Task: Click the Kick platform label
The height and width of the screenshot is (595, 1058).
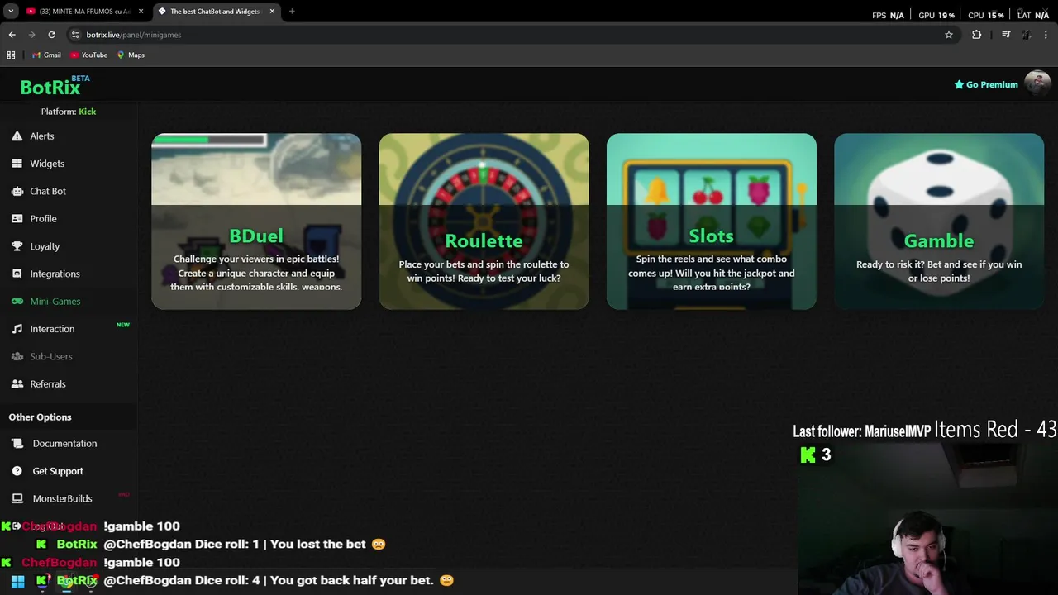Action: [x=88, y=112]
